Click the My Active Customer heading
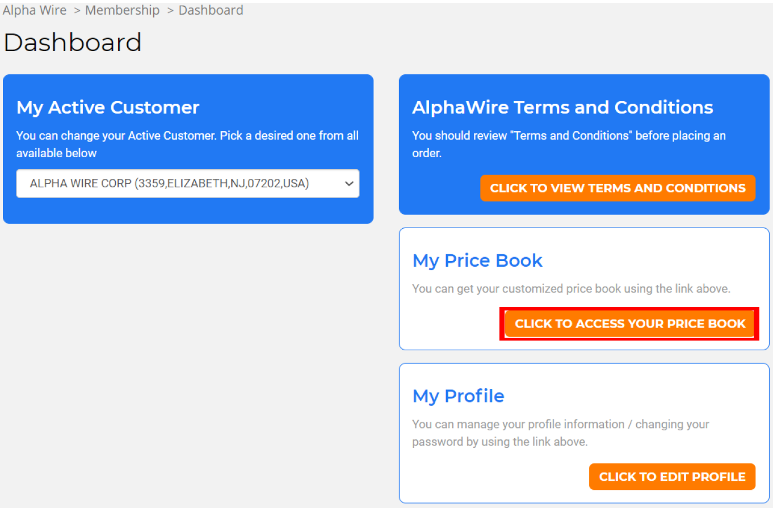This screenshot has width=773, height=508. 108,107
